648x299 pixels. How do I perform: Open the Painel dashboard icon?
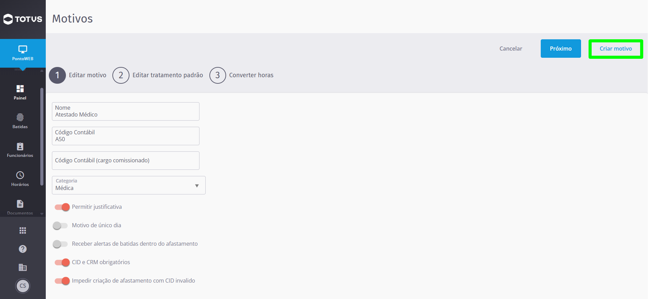(x=20, y=89)
